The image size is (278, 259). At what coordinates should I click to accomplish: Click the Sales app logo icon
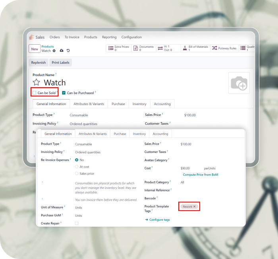(31, 37)
